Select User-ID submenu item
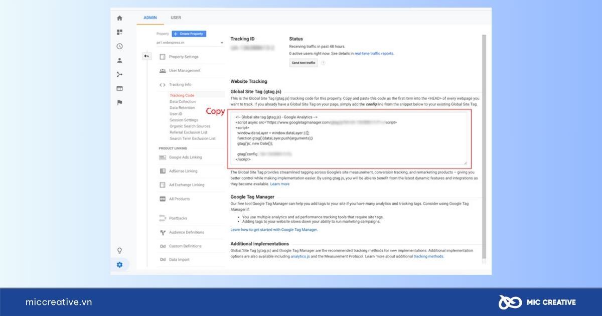Image resolution: width=602 pixels, height=316 pixels. coord(176,114)
